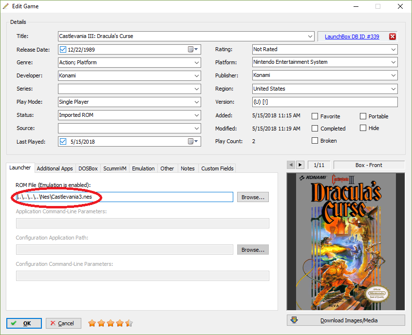
Task: Open the Platform dropdown
Action: [x=393, y=62]
